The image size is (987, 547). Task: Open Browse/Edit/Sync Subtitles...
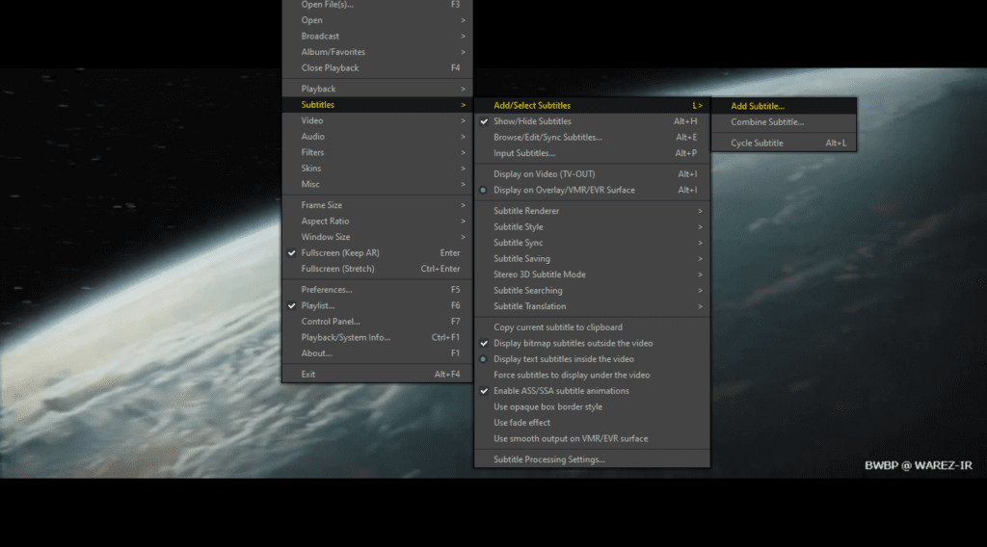547,137
